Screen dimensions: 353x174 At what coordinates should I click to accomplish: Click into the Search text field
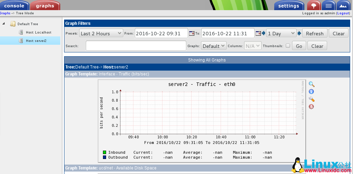click(x=136, y=46)
